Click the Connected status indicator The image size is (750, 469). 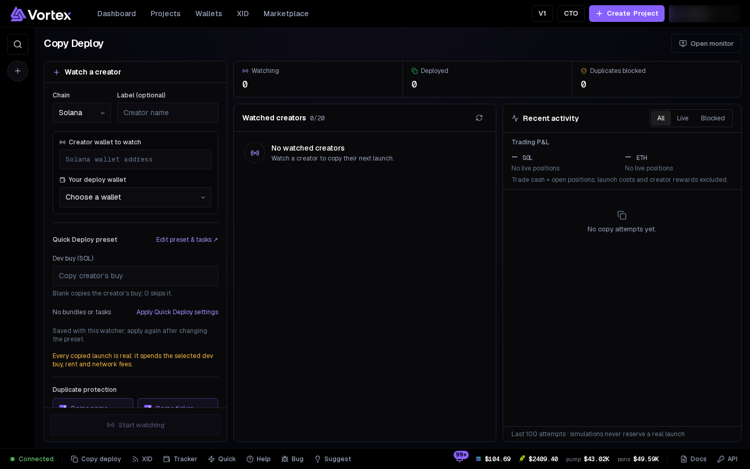click(32, 459)
